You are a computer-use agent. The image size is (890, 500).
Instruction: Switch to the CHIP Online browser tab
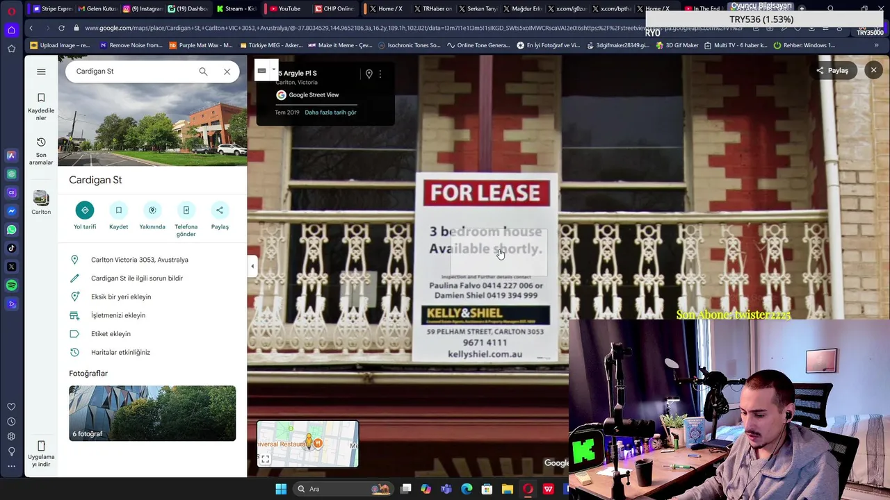pos(334,8)
